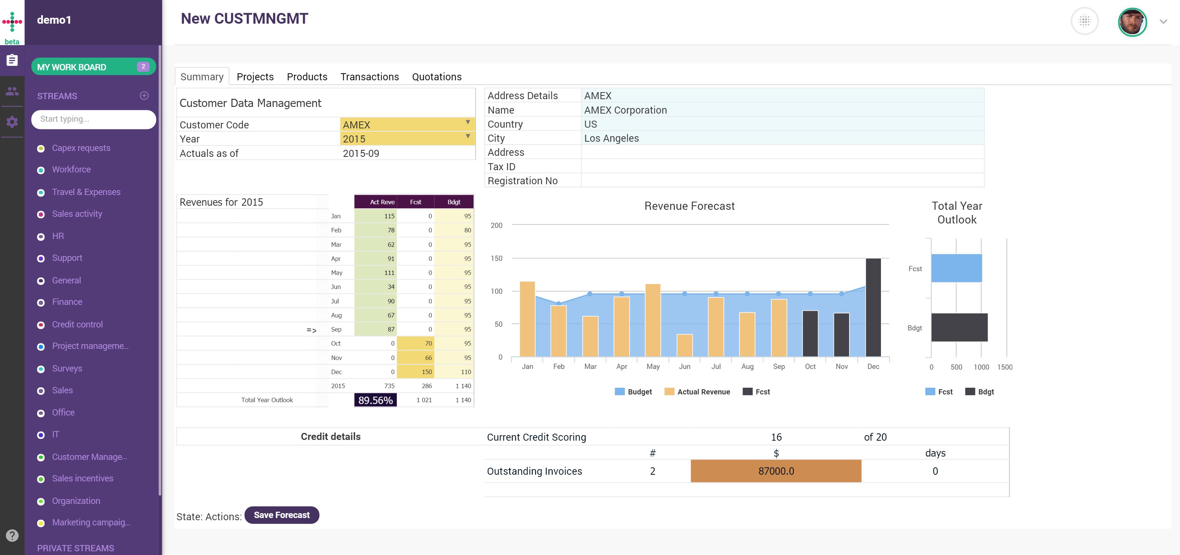Click the streams search input field
Screen dimensions: 1180x555
click(93, 119)
